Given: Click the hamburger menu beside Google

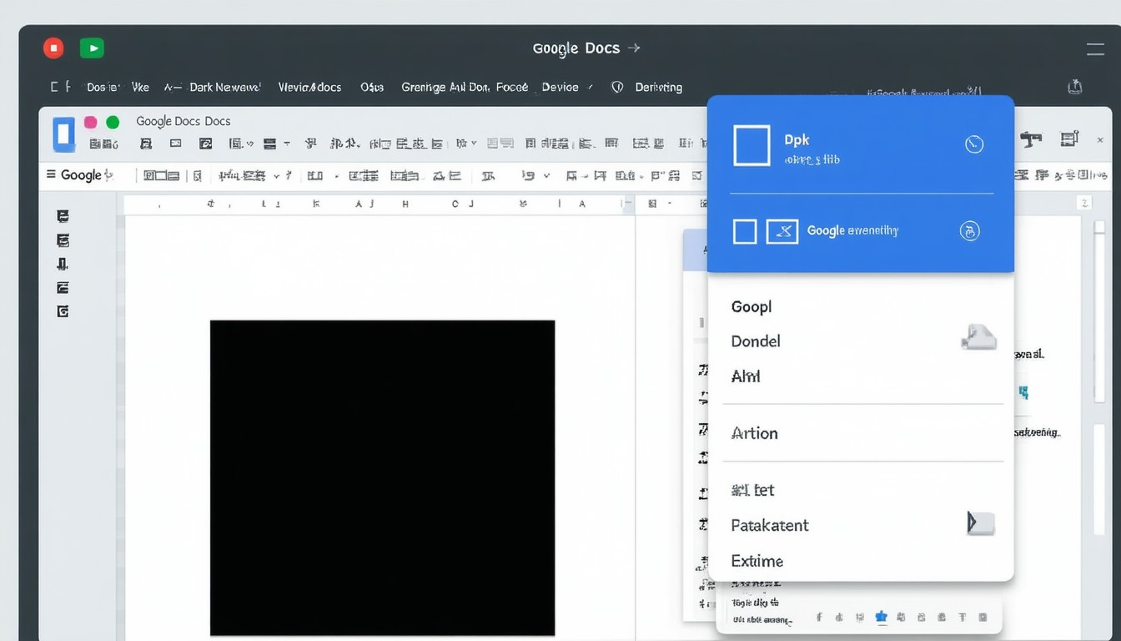Looking at the screenshot, I should [51, 174].
